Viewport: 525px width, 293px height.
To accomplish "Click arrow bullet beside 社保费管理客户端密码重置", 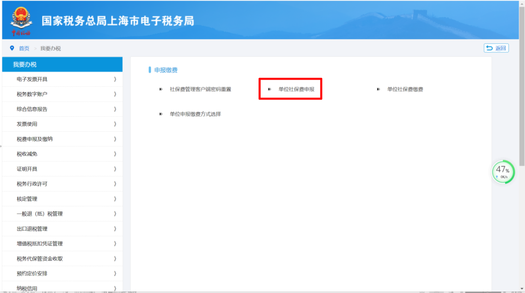I will pos(161,89).
